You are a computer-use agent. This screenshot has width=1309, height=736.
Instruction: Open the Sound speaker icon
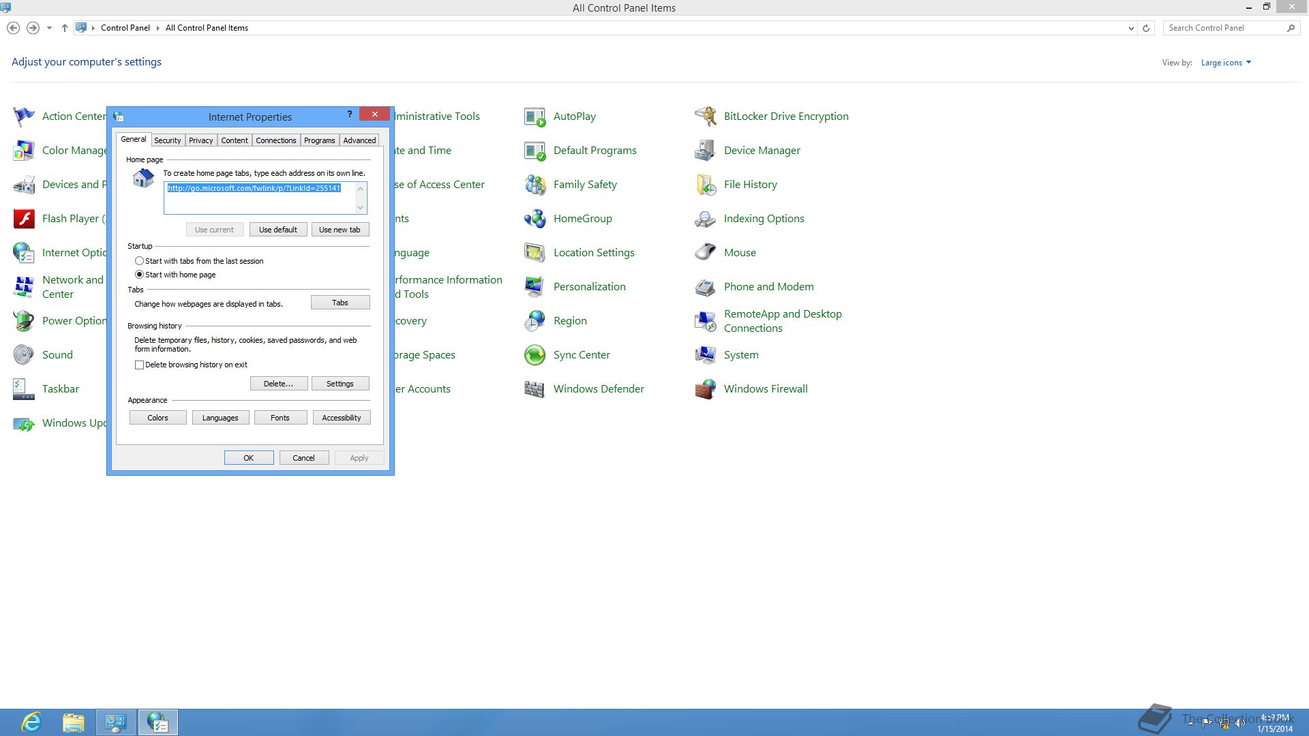24,355
